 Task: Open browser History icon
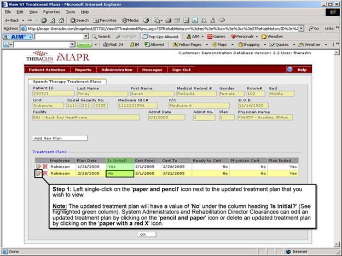pyautogui.click(x=146, y=20)
